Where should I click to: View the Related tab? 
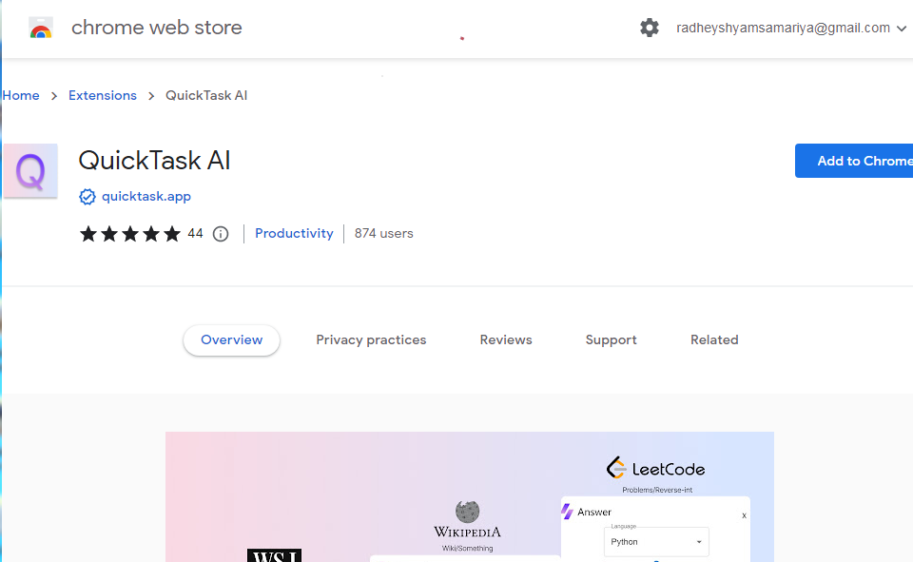tap(714, 339)
